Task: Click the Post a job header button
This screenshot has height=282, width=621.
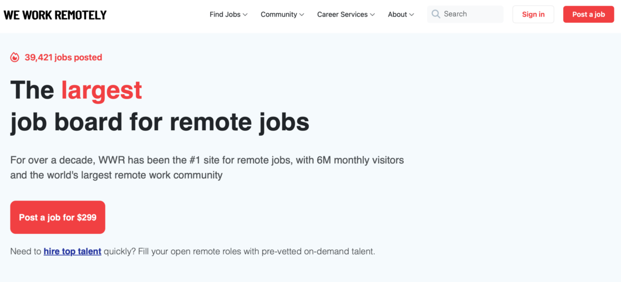Action: click(x=588, y=14)
